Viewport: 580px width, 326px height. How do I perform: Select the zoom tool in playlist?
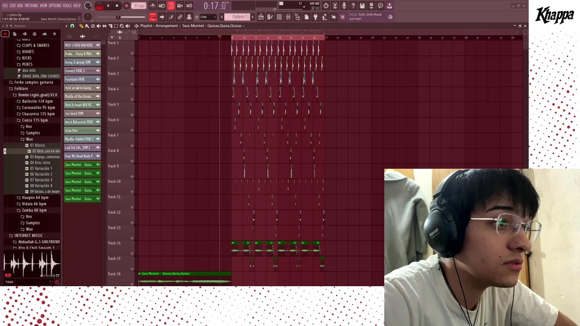[x=121, y=26]
